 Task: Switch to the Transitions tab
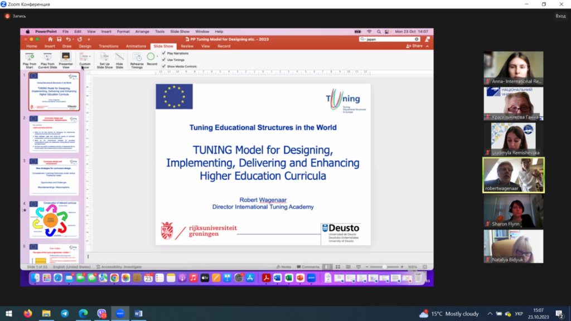click(x=108, y=46)
